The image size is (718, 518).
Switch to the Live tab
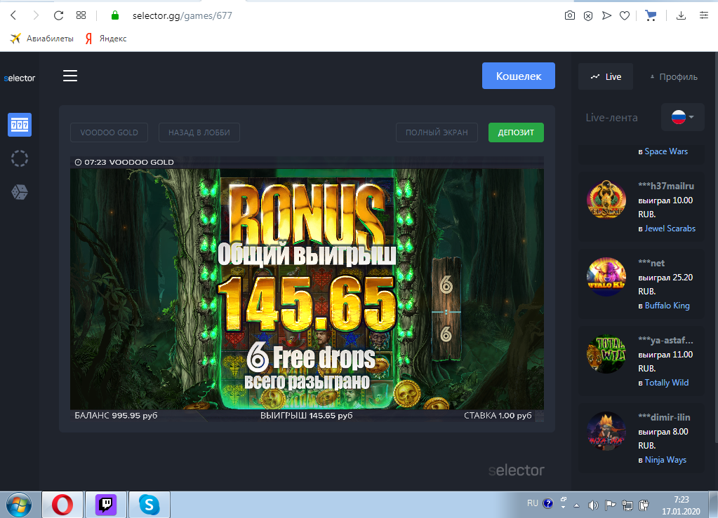(606, 76)
